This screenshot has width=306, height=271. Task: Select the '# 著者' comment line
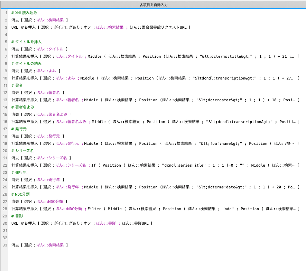(x=17, y=85)
